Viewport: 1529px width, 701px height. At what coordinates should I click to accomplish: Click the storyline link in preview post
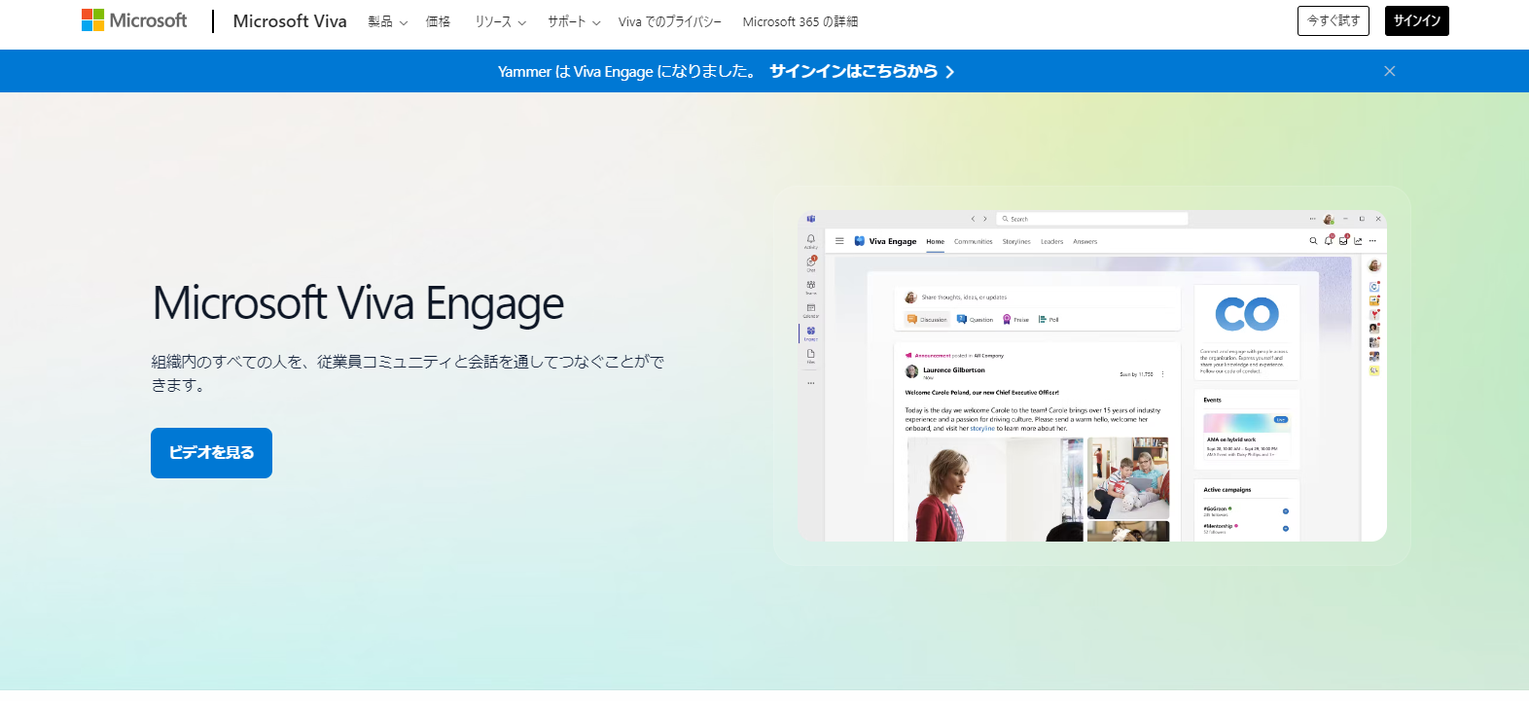pyautogui.click(x=982, y=429)
